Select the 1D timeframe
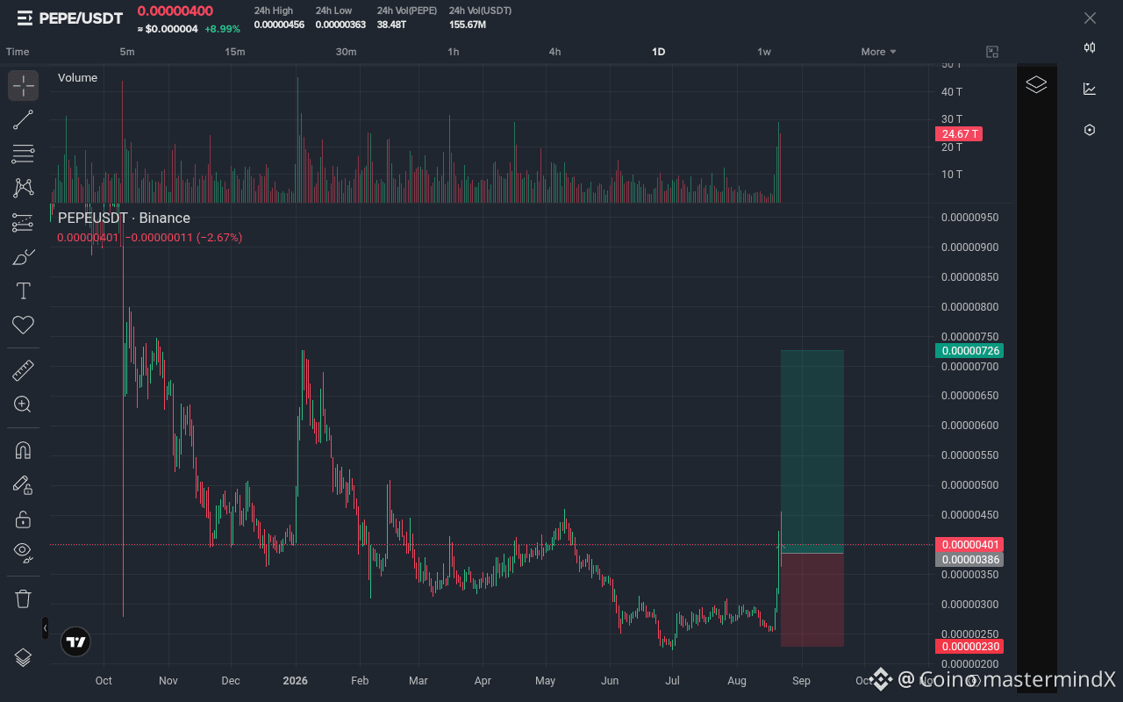Screen dimensions: 1123x702 coord(659,52)
